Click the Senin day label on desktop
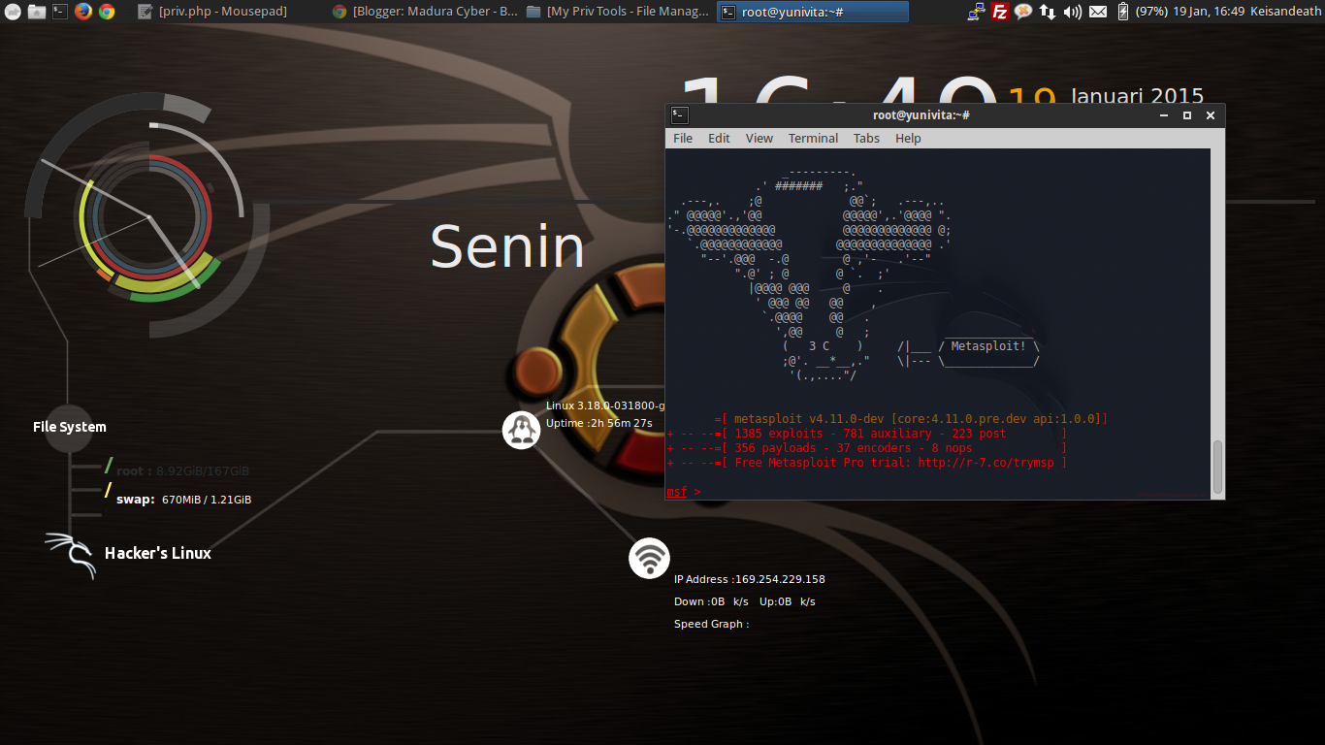The image size is (1325, 745). tap(507, 246)
